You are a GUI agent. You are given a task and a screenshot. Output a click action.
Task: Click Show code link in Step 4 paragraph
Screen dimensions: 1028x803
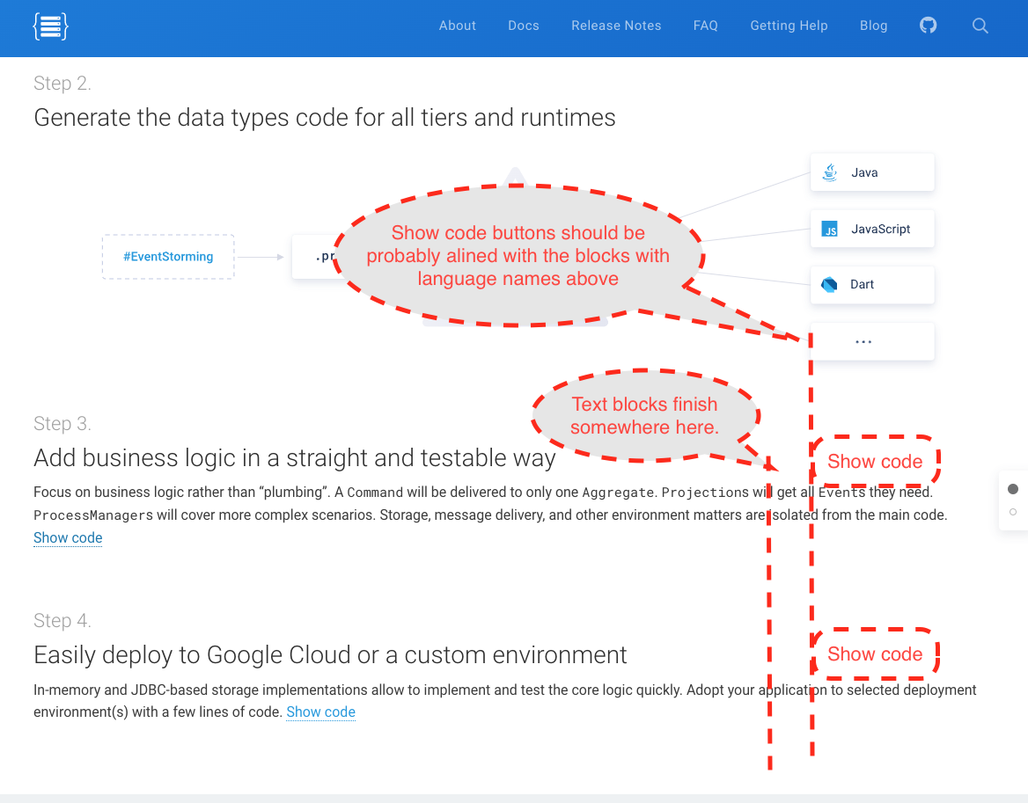pos(320,712)
